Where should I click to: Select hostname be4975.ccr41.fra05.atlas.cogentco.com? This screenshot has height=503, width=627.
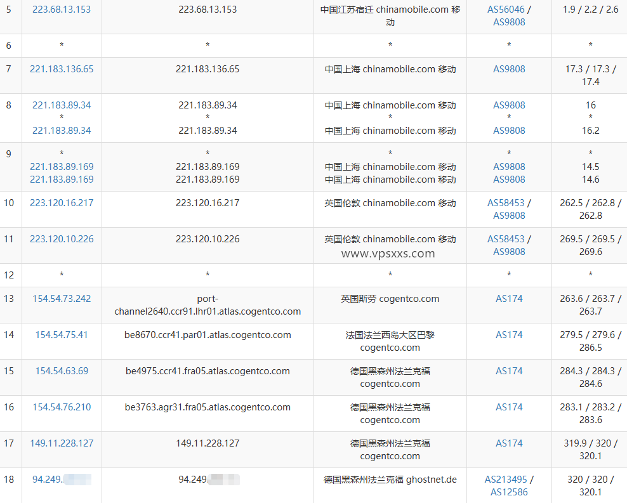click(208, 371)
